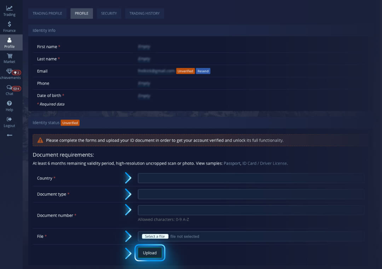This screenshot has height=269, width=382.
Task: Open the Country dropdown field
Action: (x=251, y=178)
